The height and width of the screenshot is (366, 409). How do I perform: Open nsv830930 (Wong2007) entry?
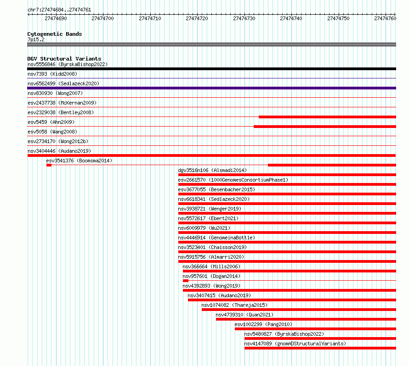55,93
